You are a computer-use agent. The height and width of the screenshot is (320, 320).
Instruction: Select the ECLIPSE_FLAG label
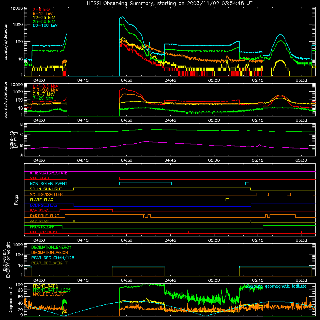pos(44,205)
